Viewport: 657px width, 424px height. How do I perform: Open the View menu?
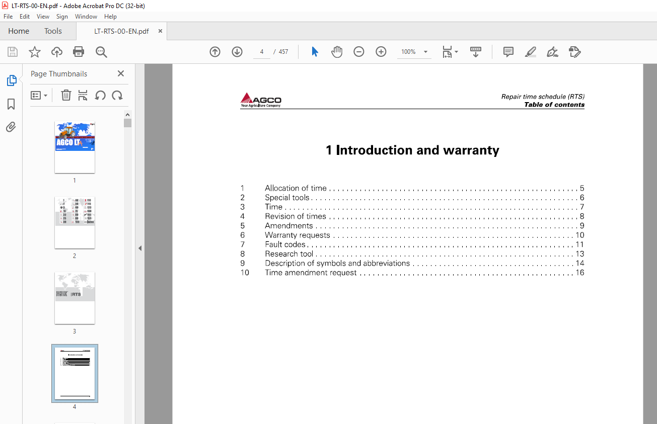coord(43,17)
